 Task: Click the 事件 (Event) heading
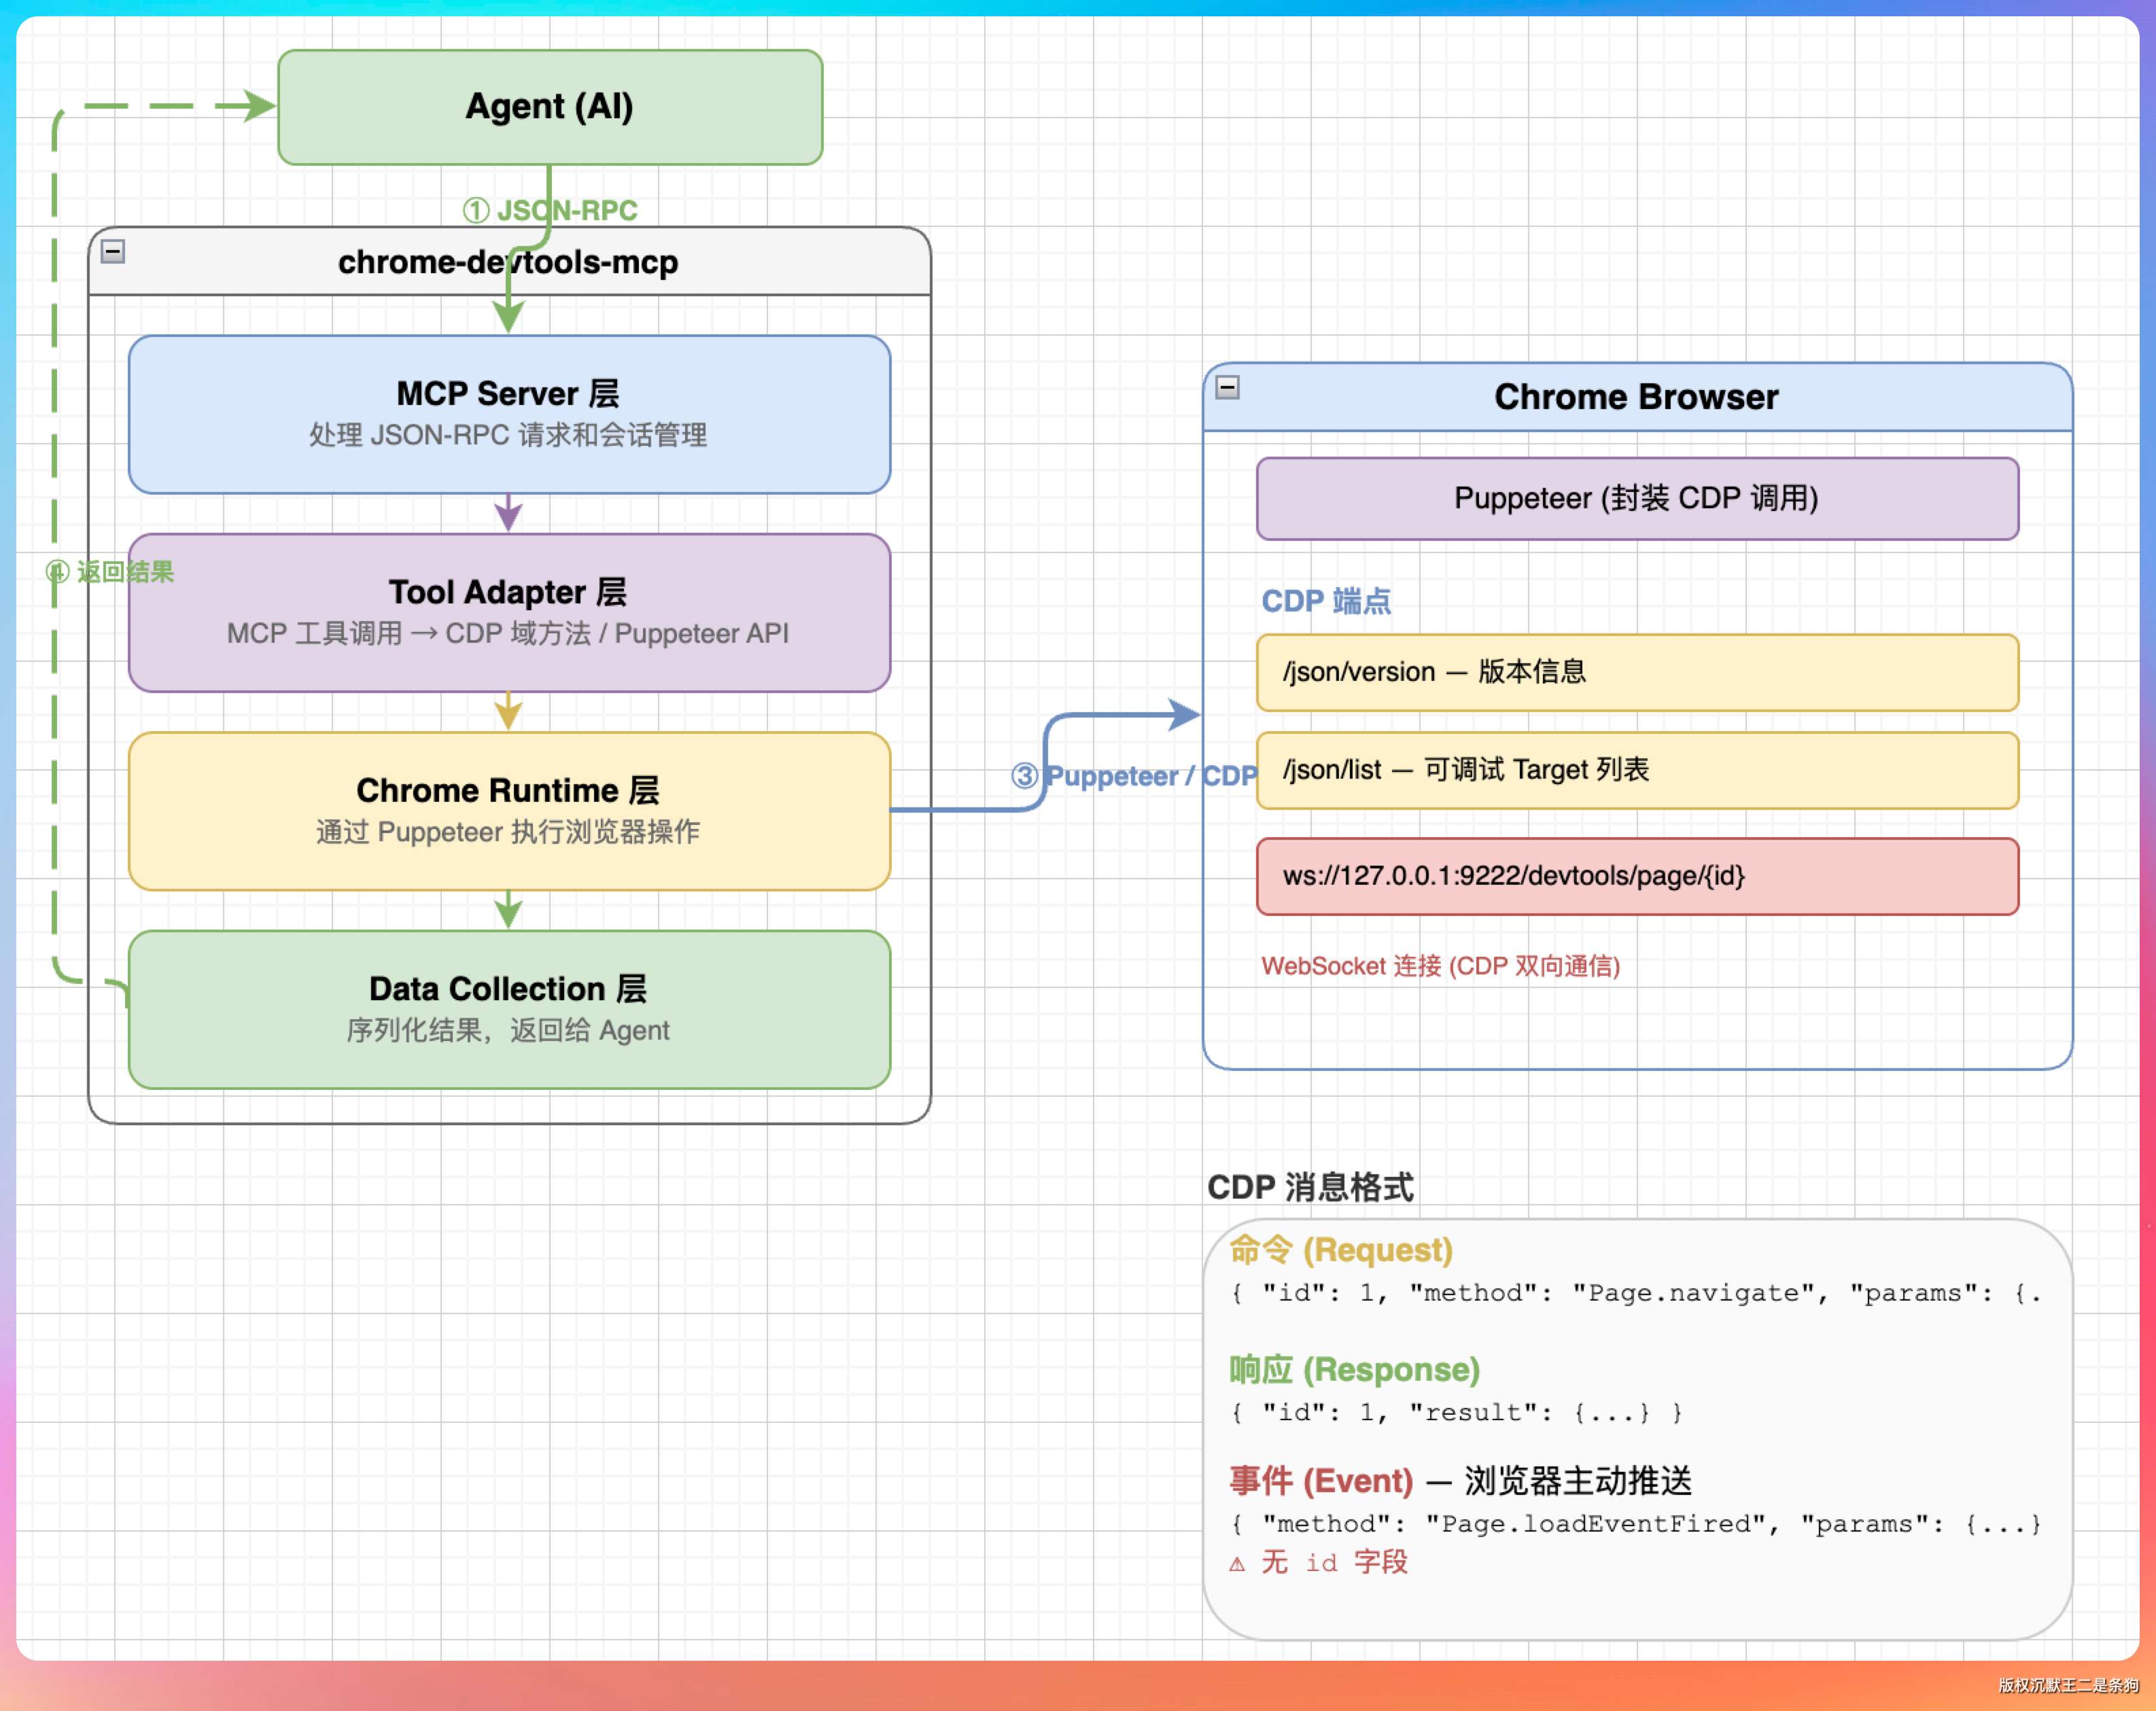(x=1321, y=1481)
